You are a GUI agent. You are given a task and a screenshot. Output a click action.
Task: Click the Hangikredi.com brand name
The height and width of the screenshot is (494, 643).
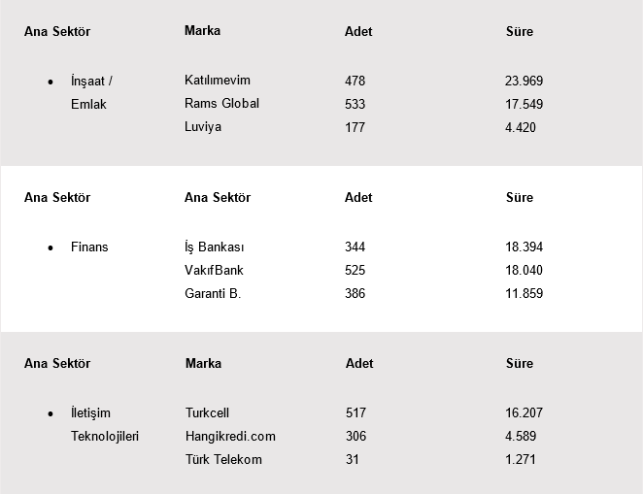[230, 437]
